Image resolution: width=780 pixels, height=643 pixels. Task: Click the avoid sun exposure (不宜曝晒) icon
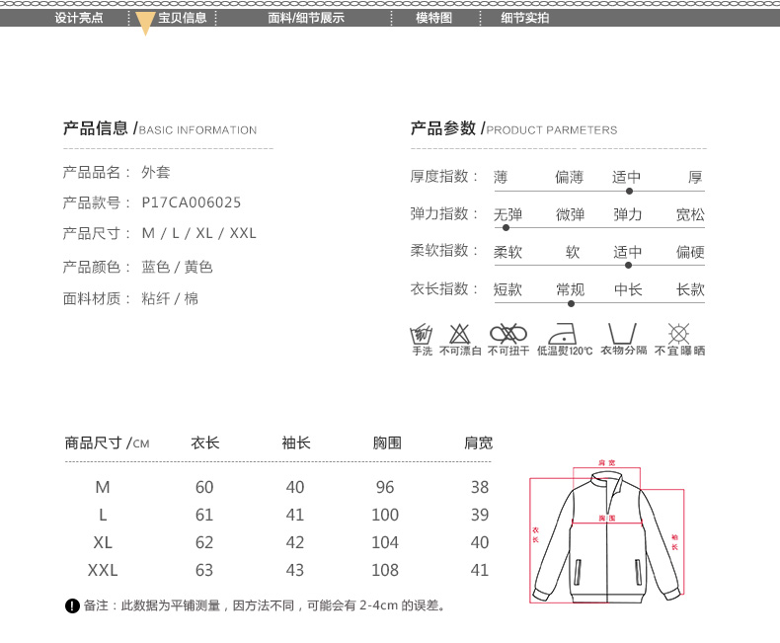(x=678, y=333)
